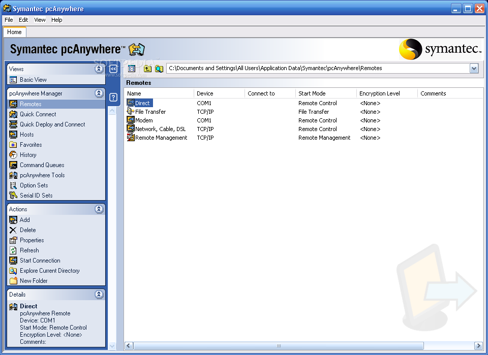Click the up-one-folder toolbar icon
The width and height of the screenshot is (488, 355).
[148, 69]
